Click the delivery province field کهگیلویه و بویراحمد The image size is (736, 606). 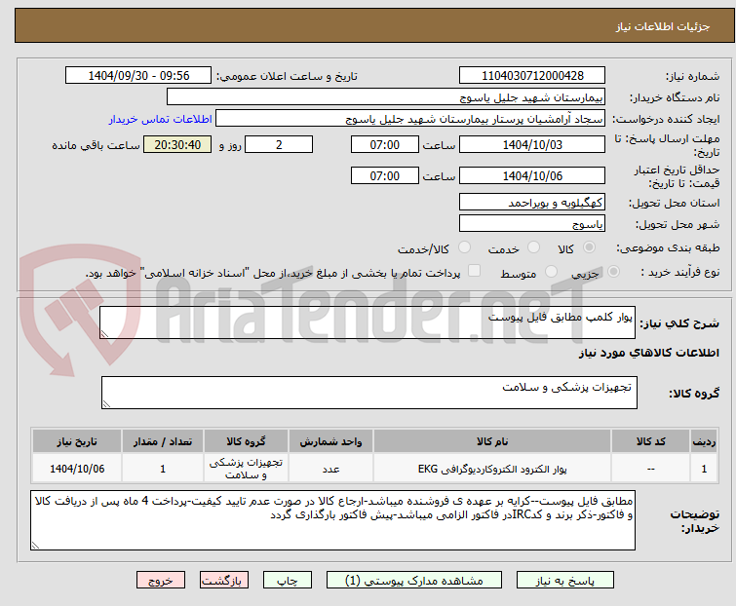coord(532,202)
